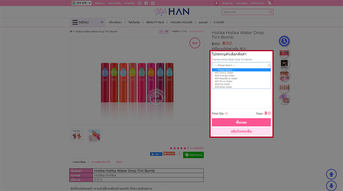Screen dimensions: 343x191
Task: Click the Holika Holika Water Drop breadcrumb
Action: pyautogui.click(x=96, y=32)
